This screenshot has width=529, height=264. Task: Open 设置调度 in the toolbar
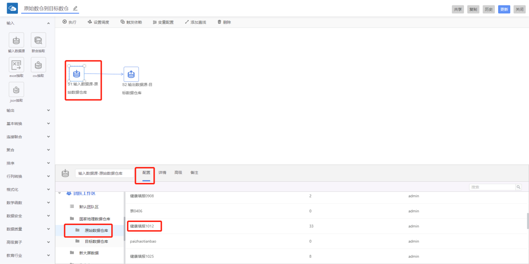[98, 22]
